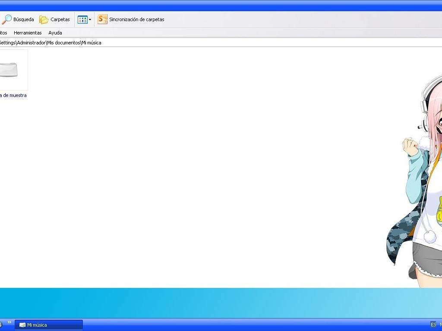The width and height of the screenshot is (442, 331).
Task: Select the 'de muestra' folder name label
Action: click(x=13, y=95)
